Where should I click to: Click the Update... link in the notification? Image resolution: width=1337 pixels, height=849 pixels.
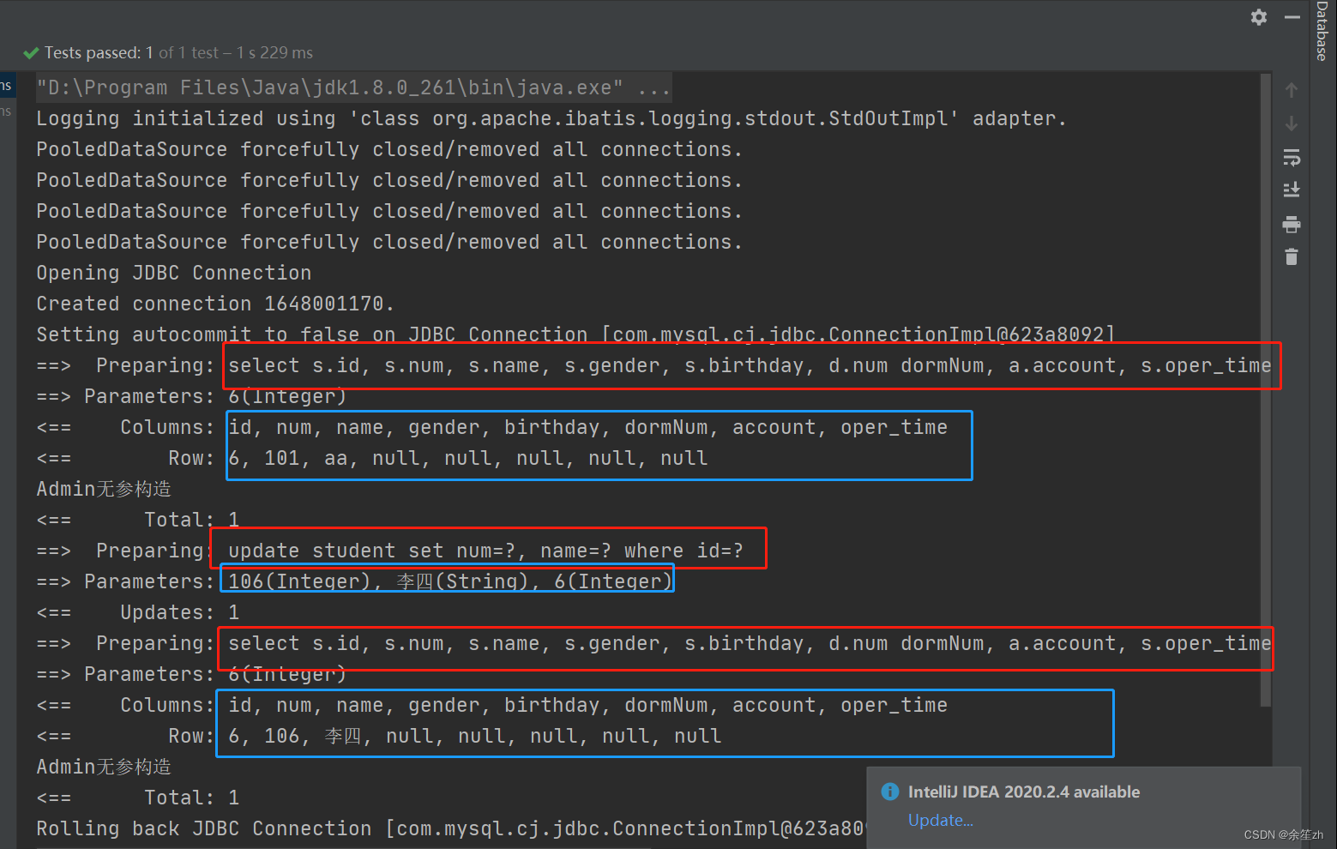[940, 820]
